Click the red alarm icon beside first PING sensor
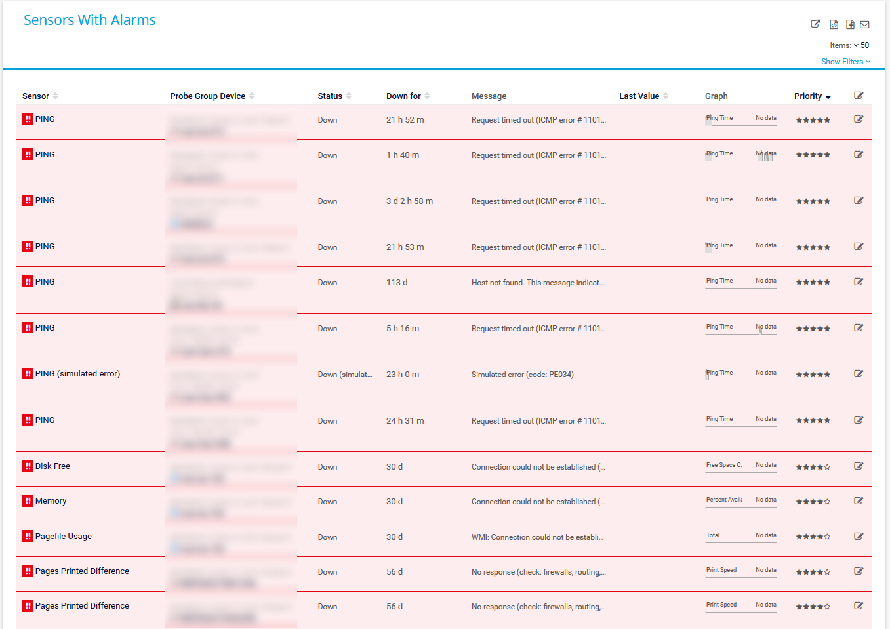Image resolution: width=890 pixels, height=629 pixels. 27,119
